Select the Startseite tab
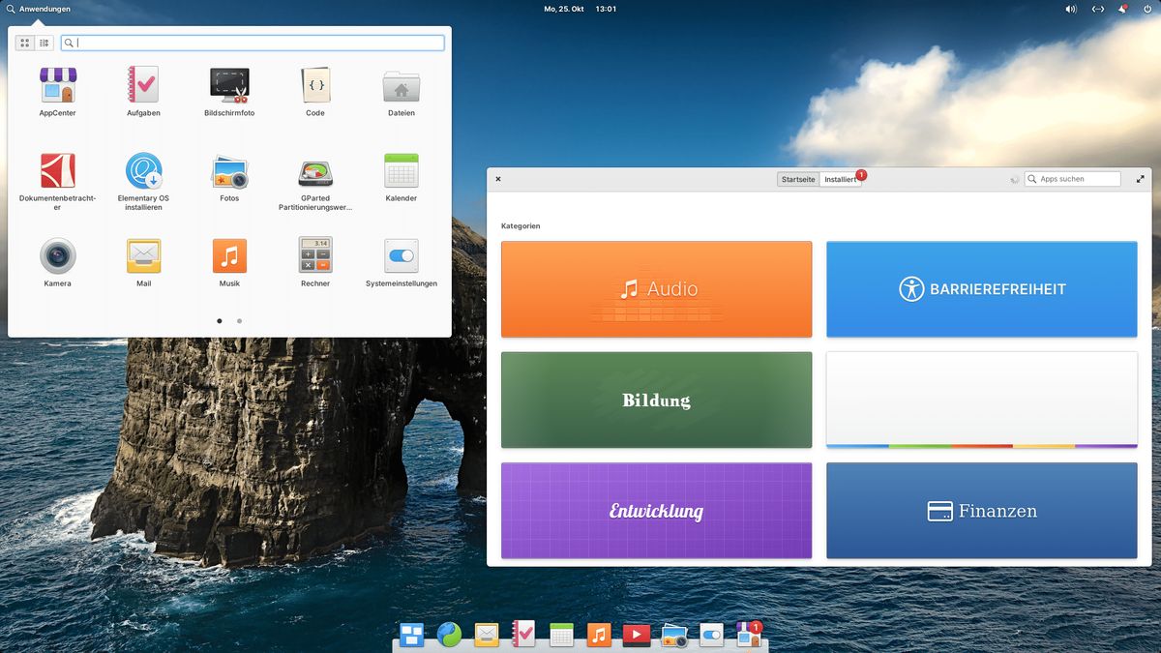This screenshot has width=1161, height=653. 796,179
